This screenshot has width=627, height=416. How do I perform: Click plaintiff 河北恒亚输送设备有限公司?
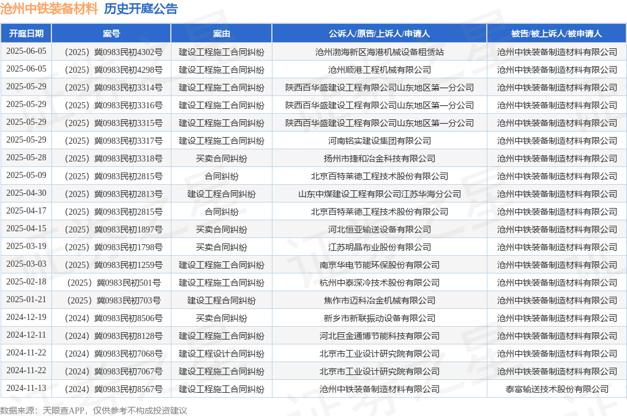pos(380,229)
